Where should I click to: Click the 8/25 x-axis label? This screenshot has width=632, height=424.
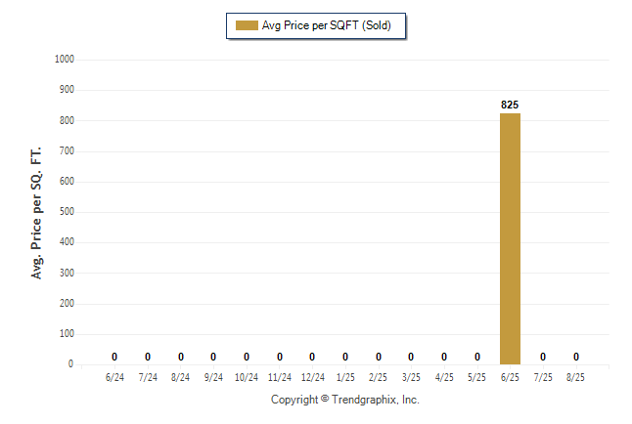click(x=575, y=377)
